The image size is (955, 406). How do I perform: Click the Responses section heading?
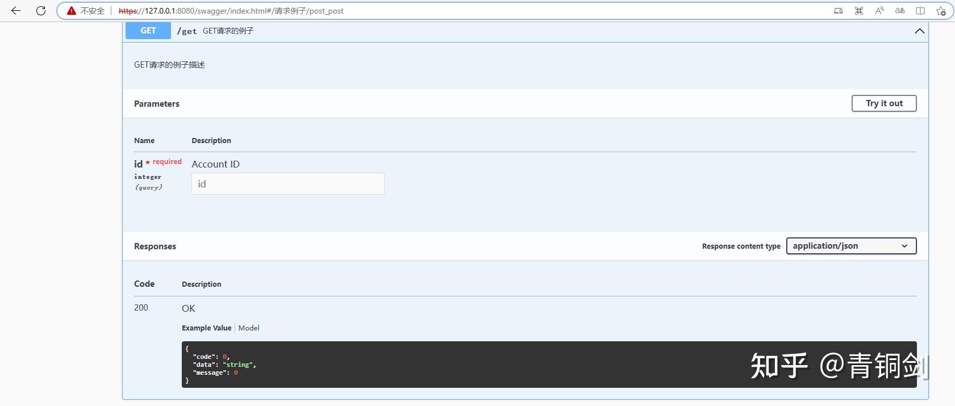[155, 246]
